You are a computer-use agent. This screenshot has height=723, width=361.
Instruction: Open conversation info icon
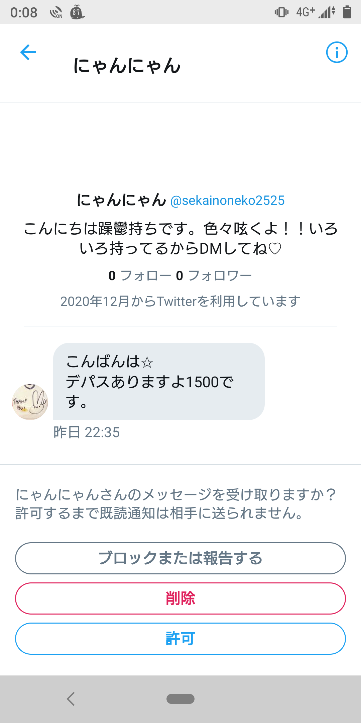(x=337, y=52)
